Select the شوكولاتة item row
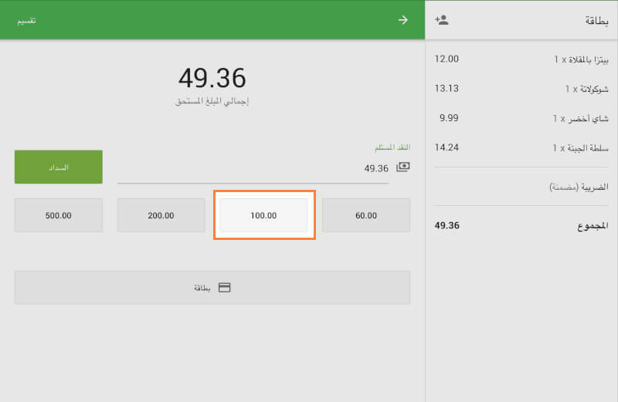 521,89
